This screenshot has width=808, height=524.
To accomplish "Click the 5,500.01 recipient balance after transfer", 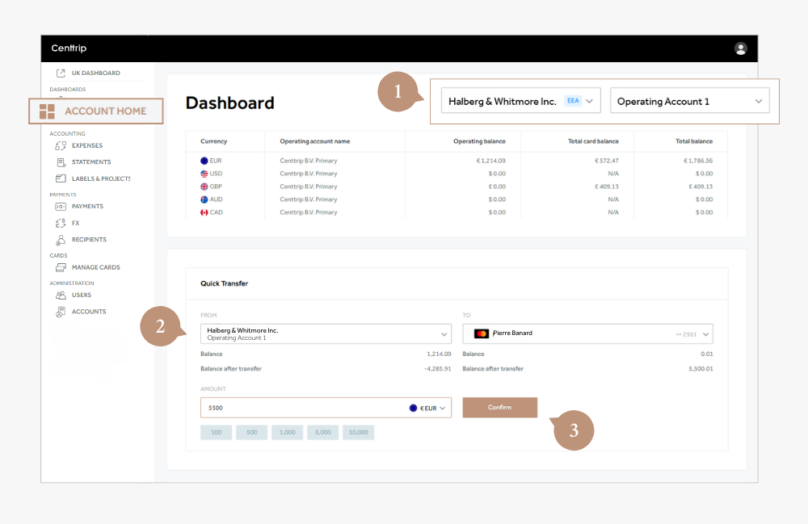I will [701, 368].
